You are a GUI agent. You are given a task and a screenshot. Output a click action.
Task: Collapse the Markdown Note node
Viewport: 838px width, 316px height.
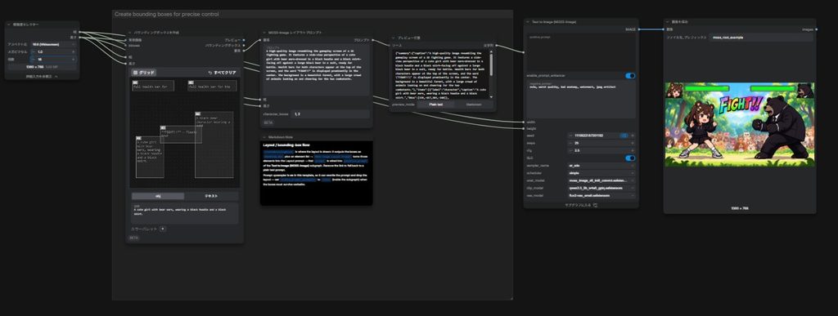(264, 137)
